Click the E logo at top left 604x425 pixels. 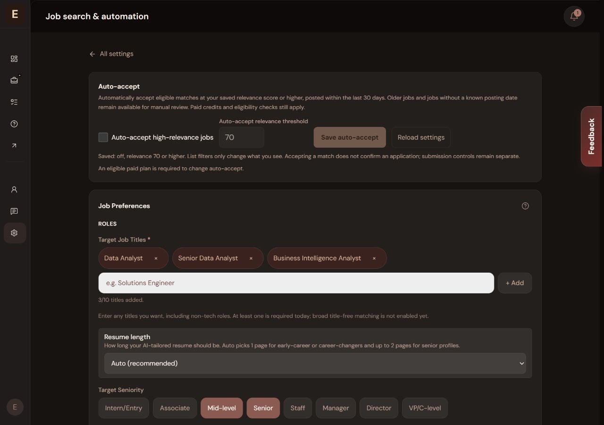15,14
